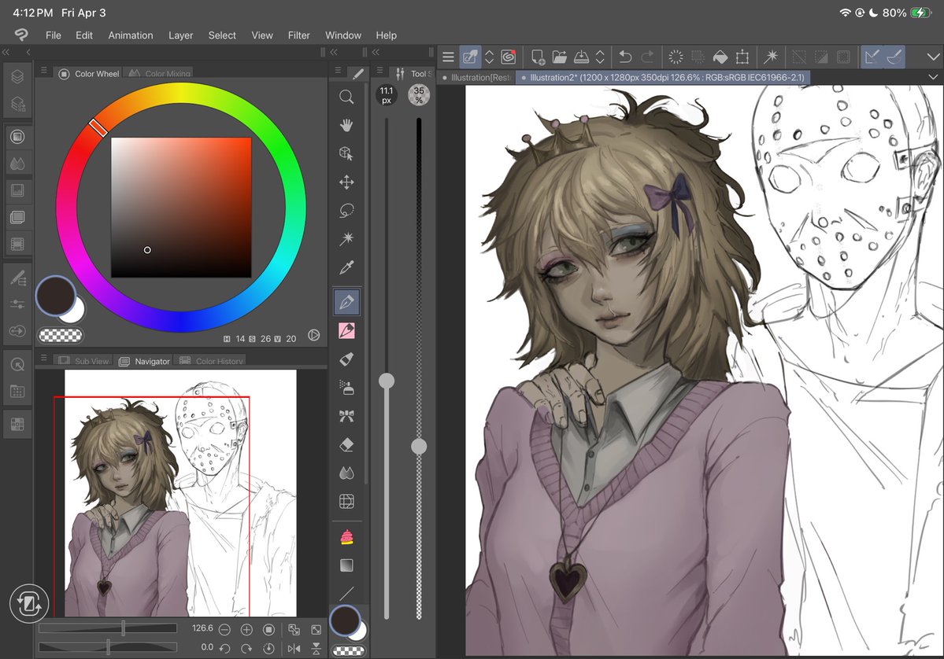
Task: Toggle horizontal flip of the navigator view
Action: click(294, 648)
